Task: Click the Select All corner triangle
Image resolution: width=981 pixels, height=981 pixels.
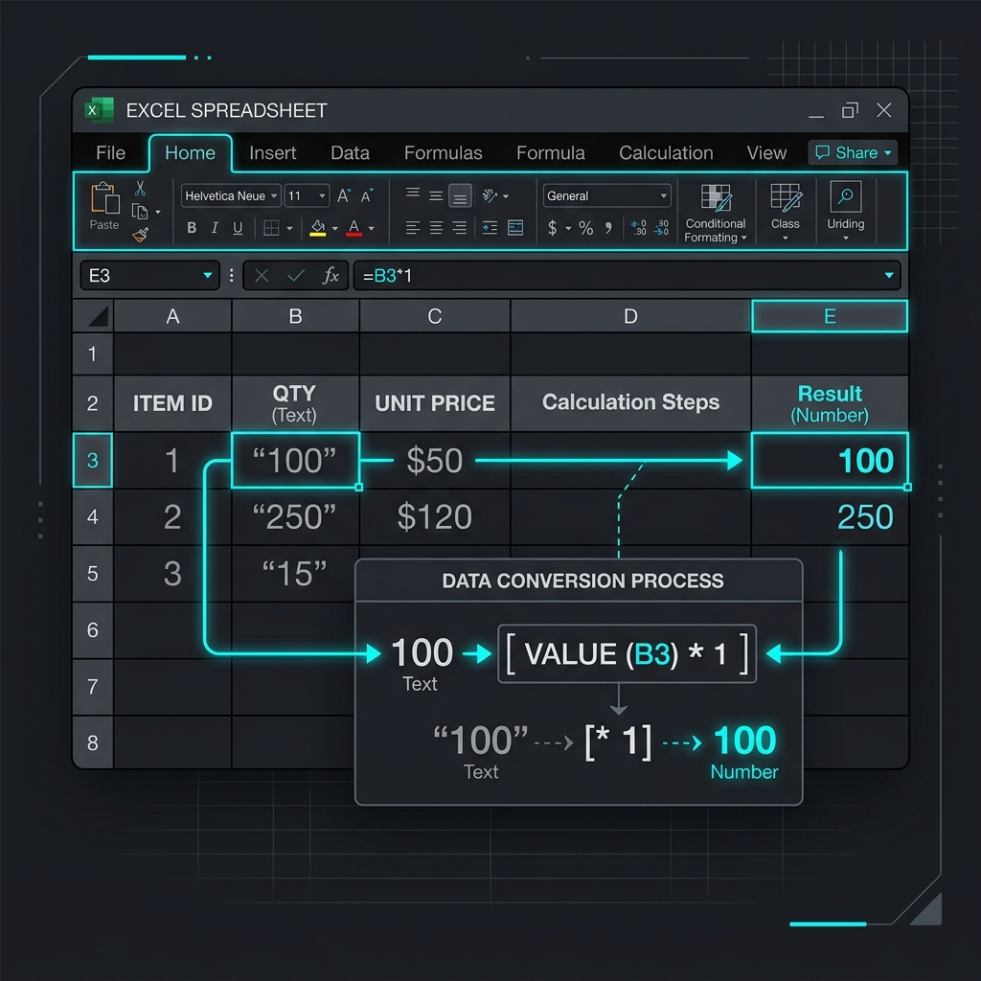Action: [98, 316]
